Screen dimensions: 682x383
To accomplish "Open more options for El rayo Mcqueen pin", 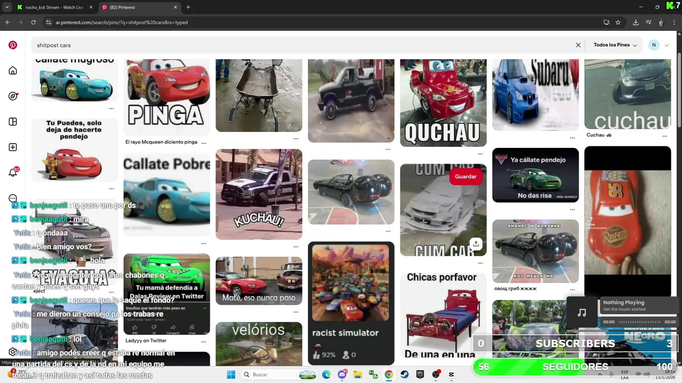I will [204, 143].
